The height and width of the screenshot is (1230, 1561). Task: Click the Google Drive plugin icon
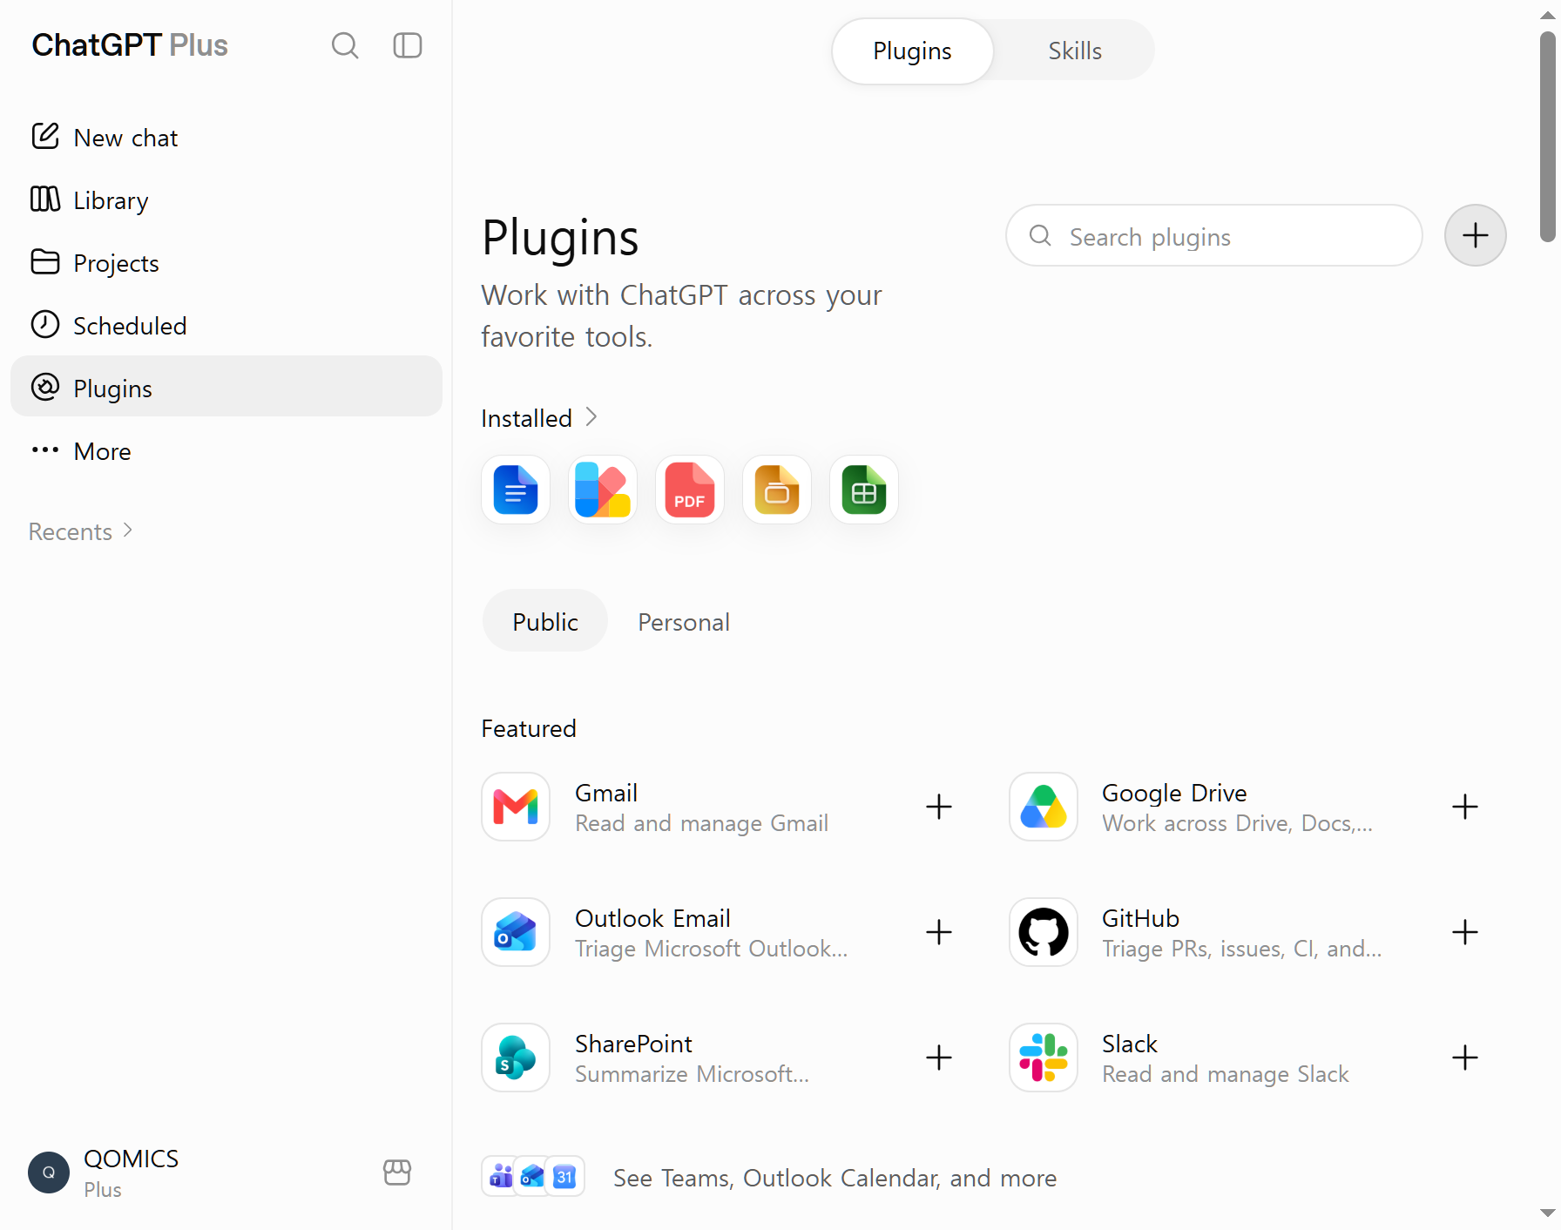[x=1044, y=807]
